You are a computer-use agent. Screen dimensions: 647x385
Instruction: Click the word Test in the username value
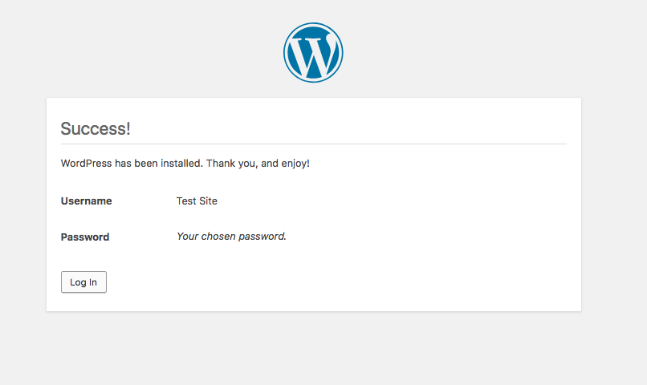click(186, 201)
